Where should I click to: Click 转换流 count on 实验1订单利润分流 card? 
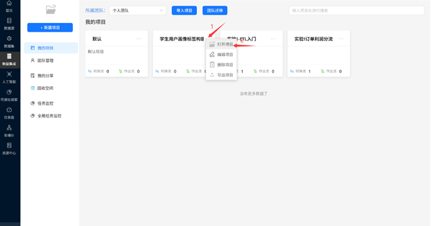(x=300, y=71)
